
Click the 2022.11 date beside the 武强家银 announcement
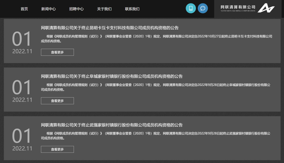pyautogui.click(x=22, y=148)
